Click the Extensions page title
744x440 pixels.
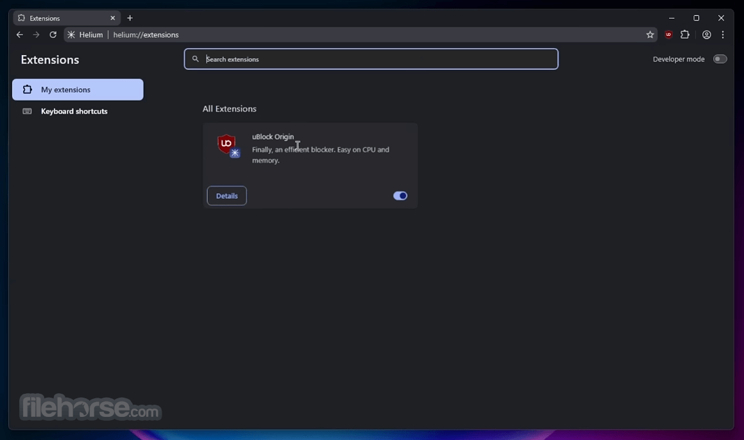50,60
